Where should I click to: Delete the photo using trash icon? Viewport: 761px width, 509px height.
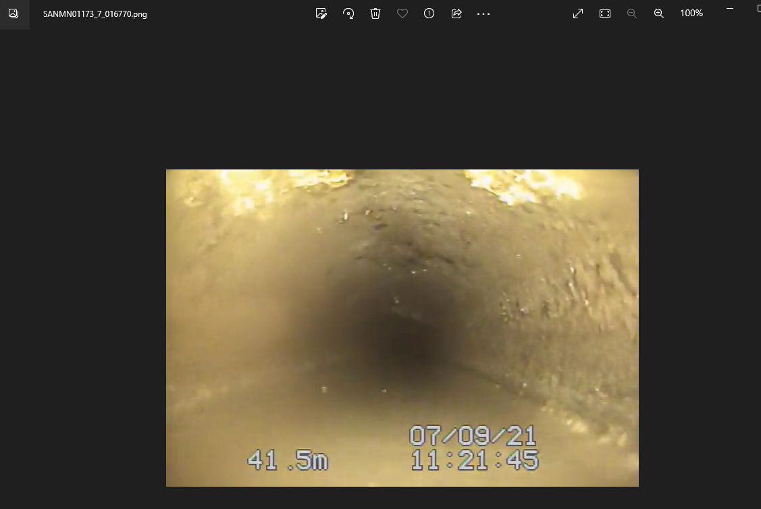pyautogui.click(x=375, y=14)
